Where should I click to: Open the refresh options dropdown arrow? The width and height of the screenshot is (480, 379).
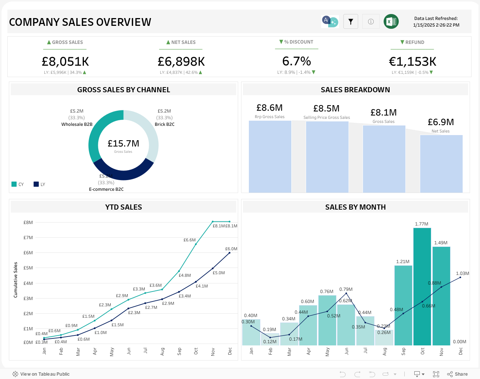pyautogui.click(x=395, y=374)
